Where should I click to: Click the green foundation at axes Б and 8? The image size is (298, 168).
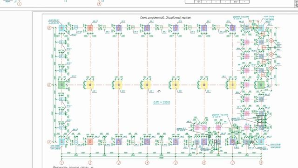pos(261,85)
